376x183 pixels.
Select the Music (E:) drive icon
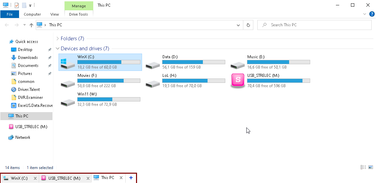237,65
